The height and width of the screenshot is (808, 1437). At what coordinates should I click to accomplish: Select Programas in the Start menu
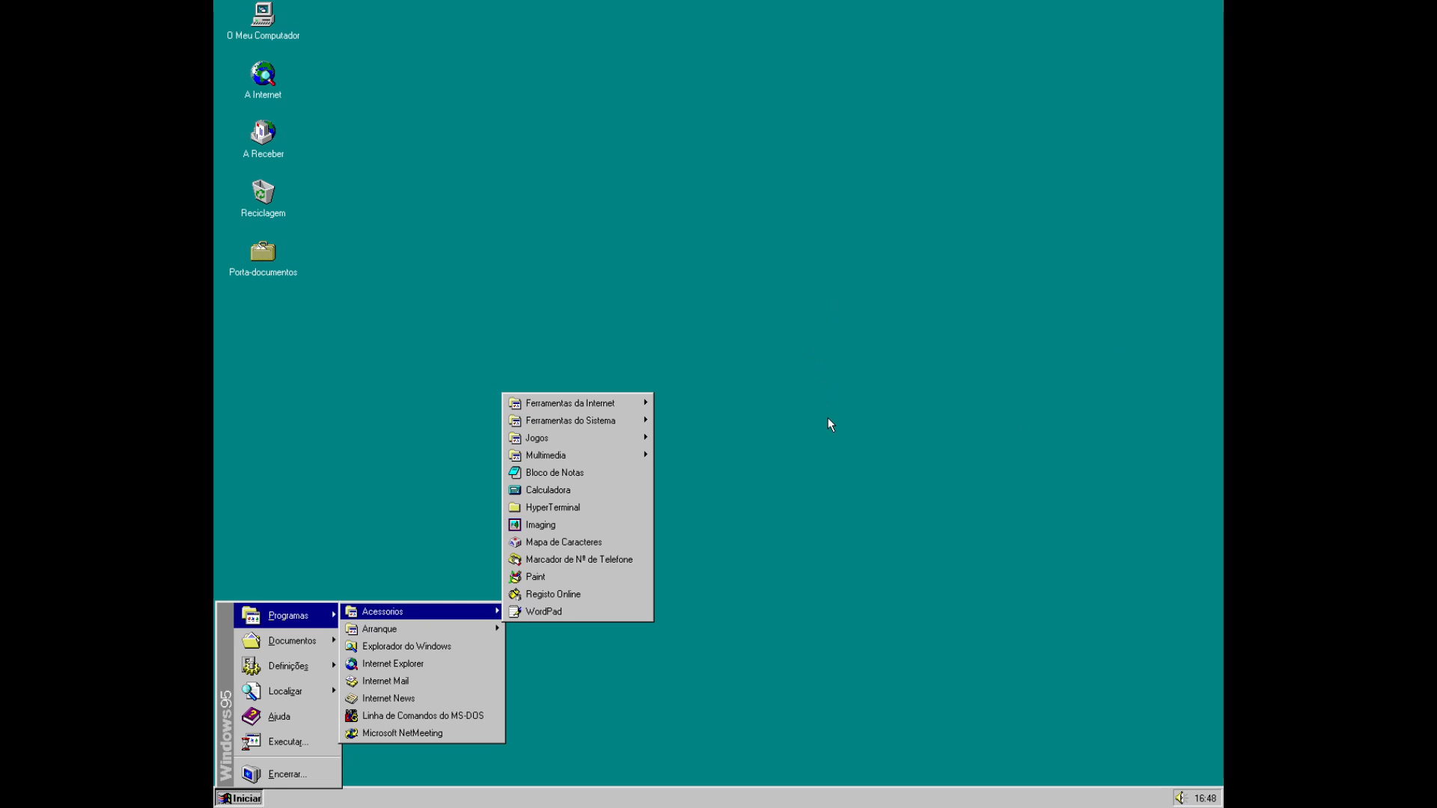pyautogui.click(x=287, y=616)
